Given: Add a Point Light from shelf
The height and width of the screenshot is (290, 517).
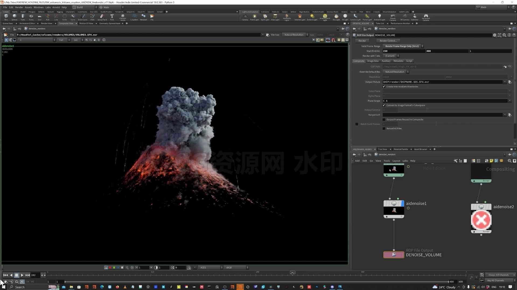Looking at the screenshot, I should point(254,17).
